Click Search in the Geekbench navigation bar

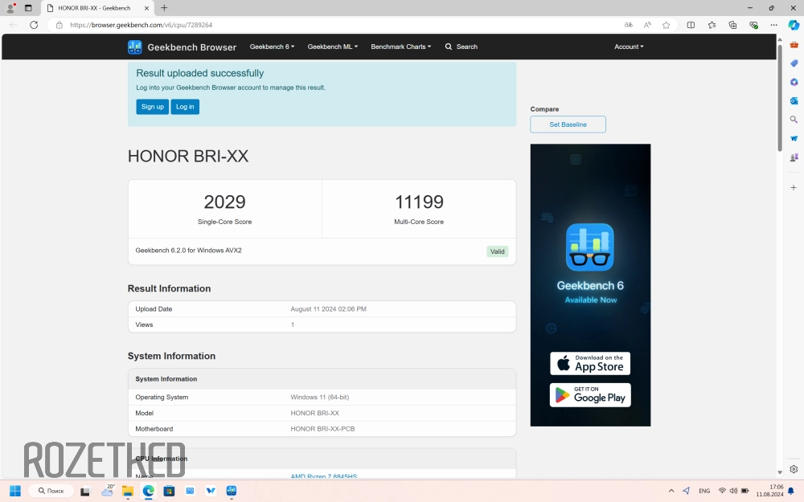coord(461,47)
